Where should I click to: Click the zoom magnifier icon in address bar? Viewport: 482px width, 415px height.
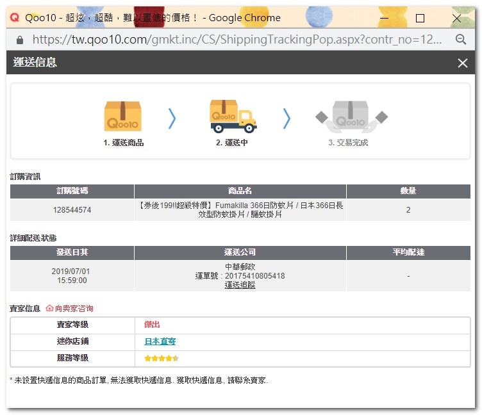pos(460,39)
